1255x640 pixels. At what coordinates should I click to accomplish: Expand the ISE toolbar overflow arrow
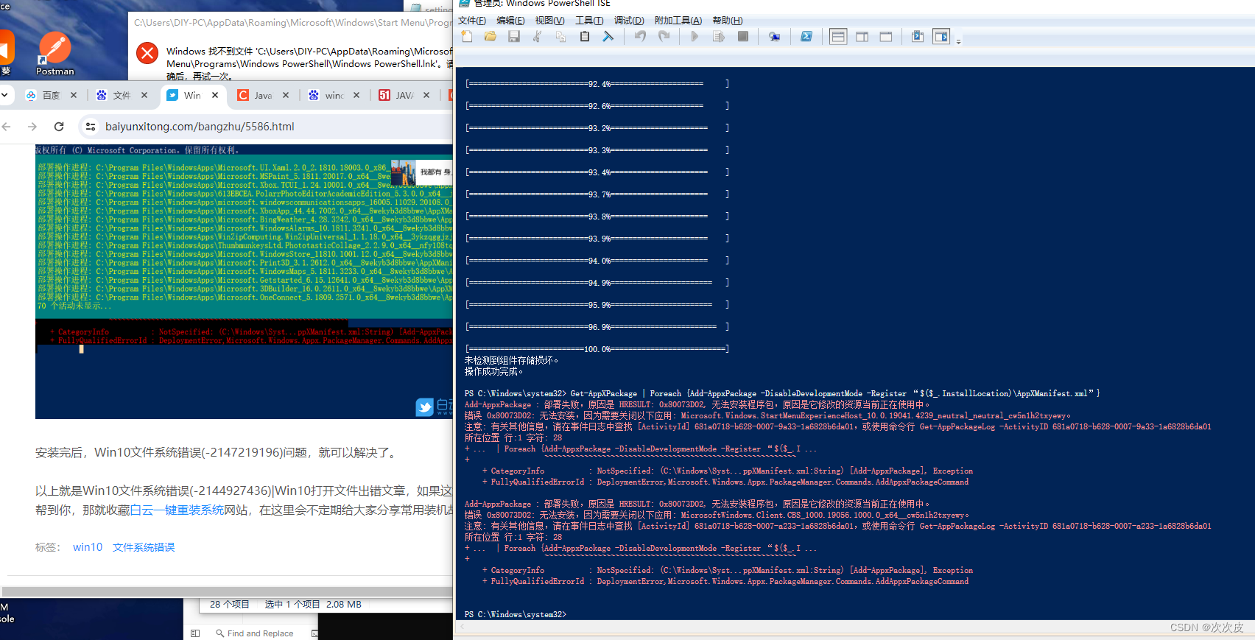[x=958, y=41]
